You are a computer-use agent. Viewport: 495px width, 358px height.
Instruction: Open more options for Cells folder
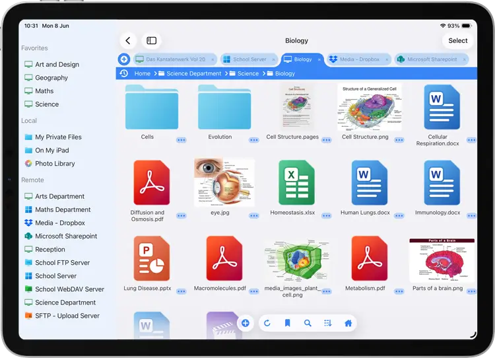coord(181,140)
